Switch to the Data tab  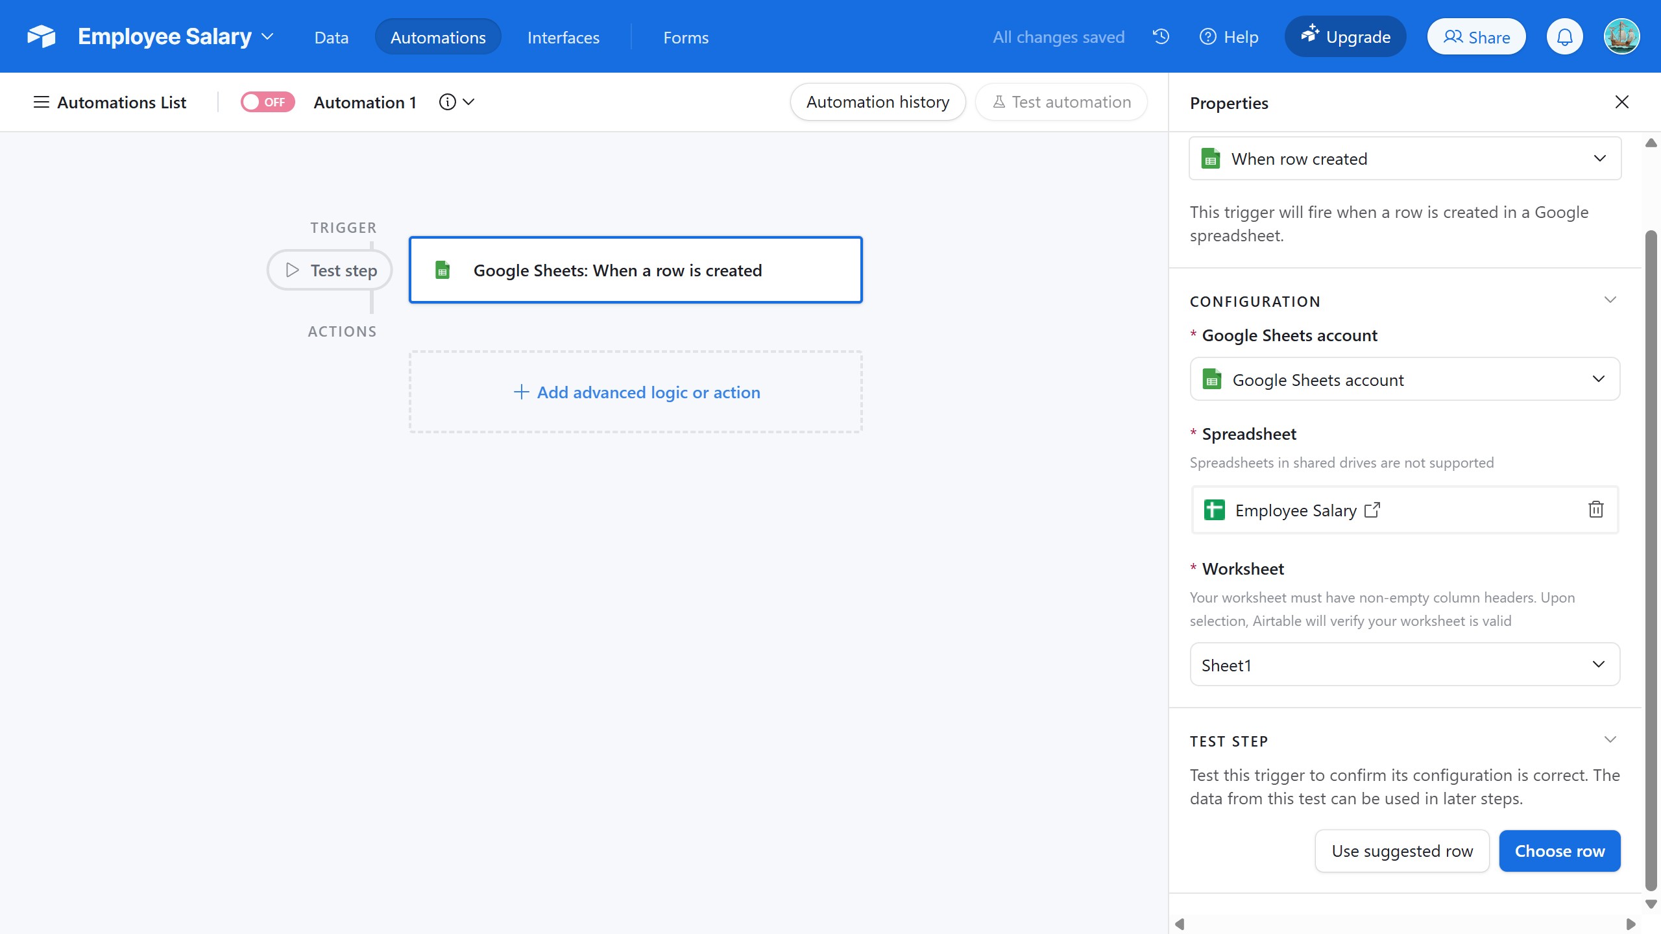331,37
